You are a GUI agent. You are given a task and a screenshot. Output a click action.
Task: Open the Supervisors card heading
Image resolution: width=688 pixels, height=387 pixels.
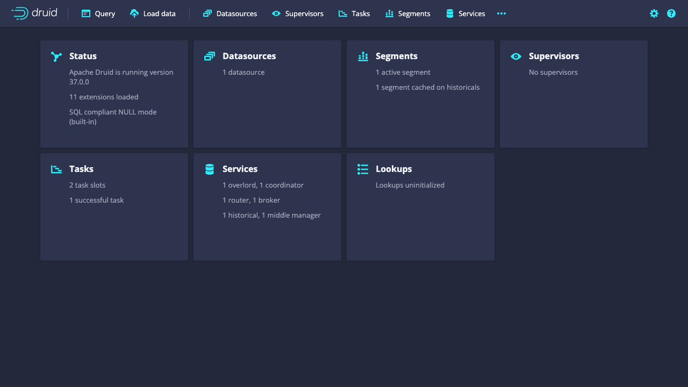[x=554, y=56]
